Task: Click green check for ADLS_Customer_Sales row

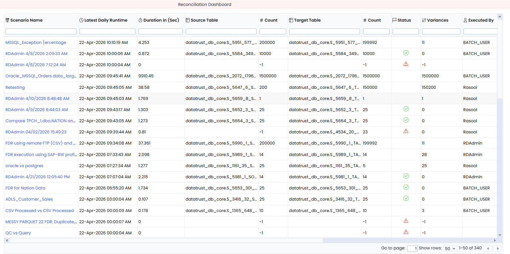Action: pos(406,198)
